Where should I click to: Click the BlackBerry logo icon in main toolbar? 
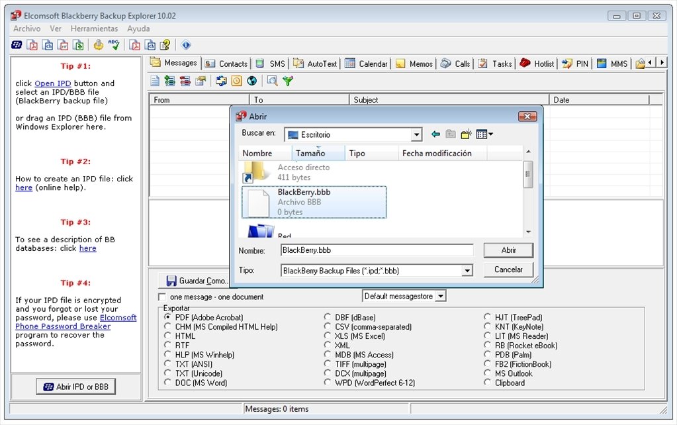(17, 44)
